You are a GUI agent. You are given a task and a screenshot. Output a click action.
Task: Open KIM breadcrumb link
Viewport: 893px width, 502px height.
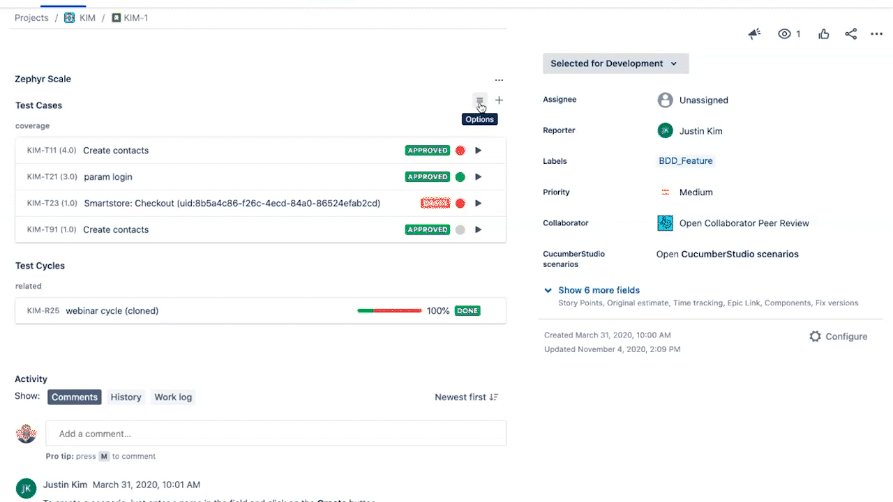87,17
